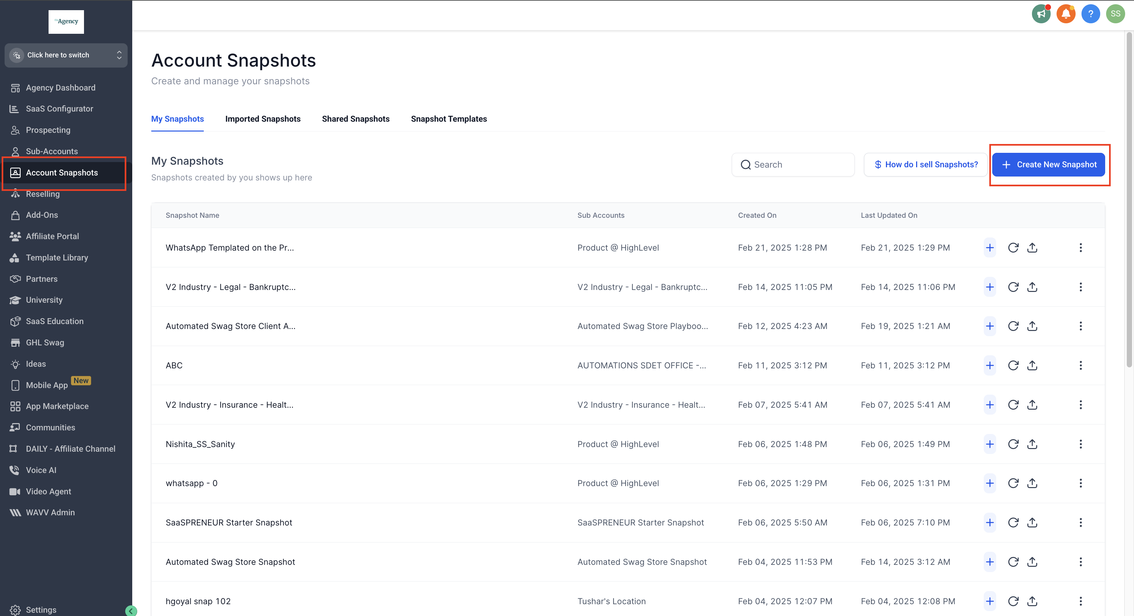1134x616 pixels.
Task: Click 'How do I sell Snapshots?' link
Action: pos(925,165)
